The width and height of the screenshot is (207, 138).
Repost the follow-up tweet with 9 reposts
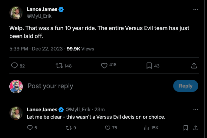tap(69, 128)
